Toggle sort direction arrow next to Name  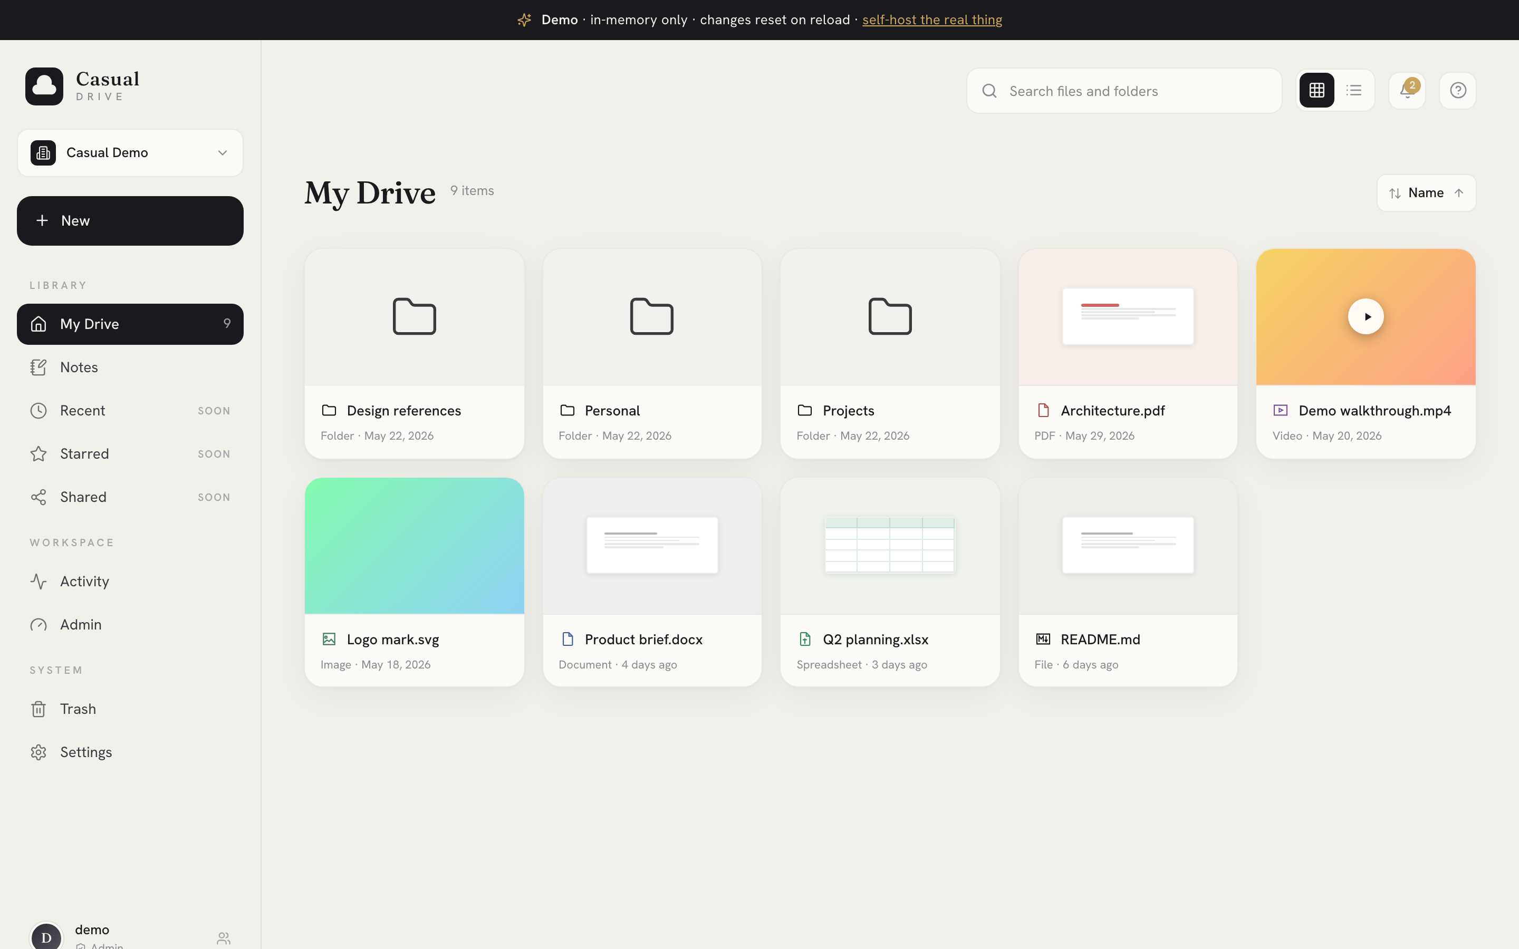(x=1459, y=192)
